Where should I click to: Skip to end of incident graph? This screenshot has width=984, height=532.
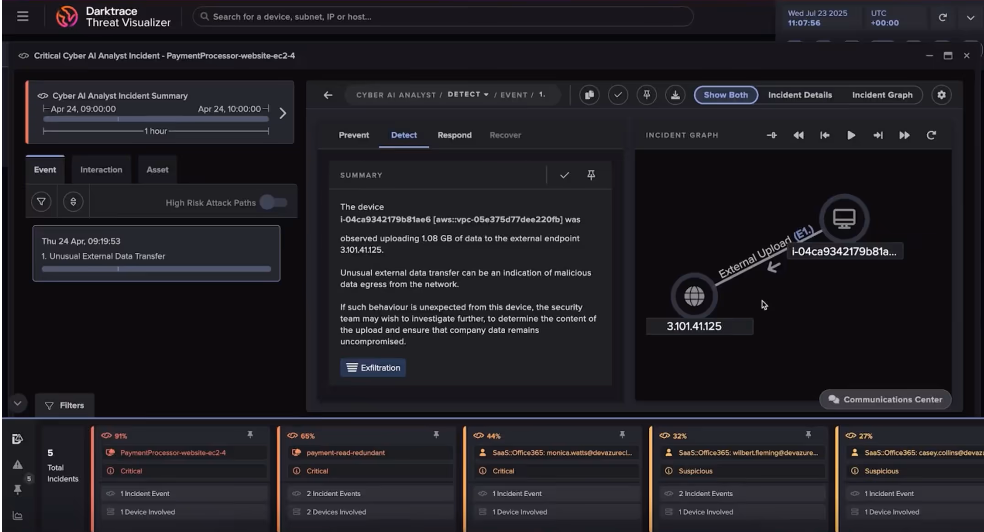878,135
